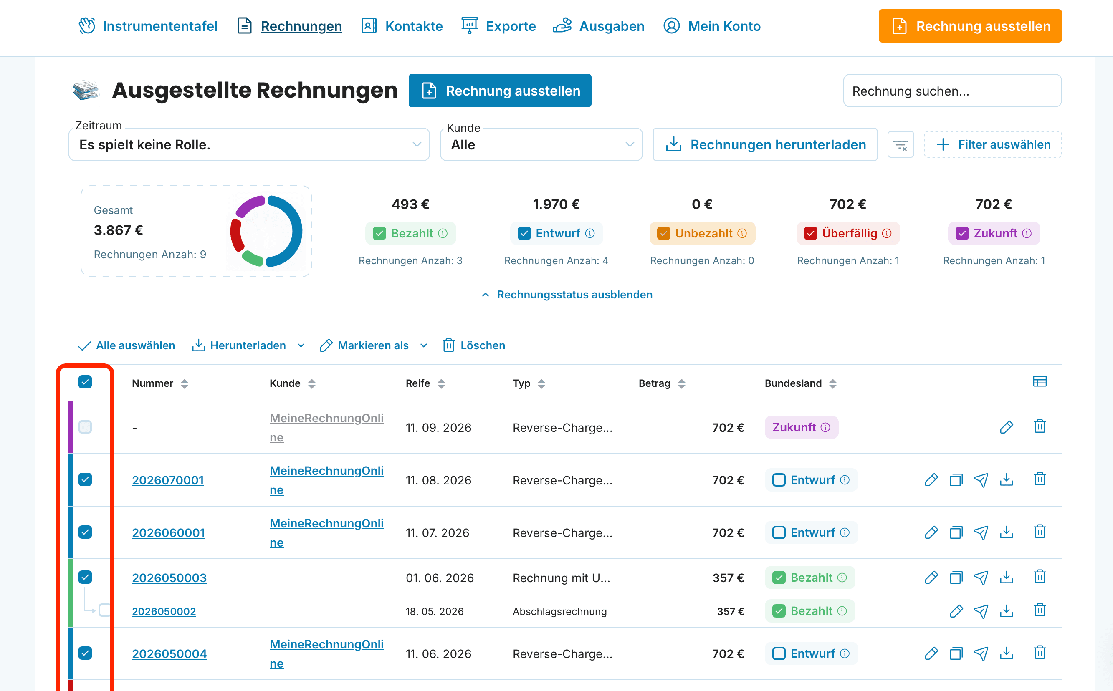Click the orange Rechnung ausstellen button
This screenshot has width=1113, height=691.
(x=970, y=26)
